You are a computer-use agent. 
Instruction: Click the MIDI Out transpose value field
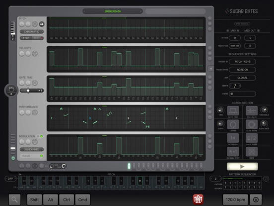click(x=250, y=46)
